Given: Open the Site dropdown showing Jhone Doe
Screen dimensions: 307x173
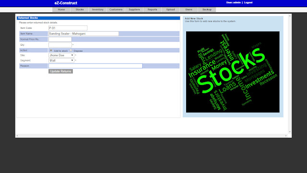Looking at the screenshot, I should pos(61,55).
